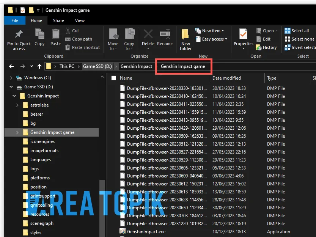This screenshot has height=237, width=316.
Task: Click Pin to Quick access icon
Action: point(19,34)
